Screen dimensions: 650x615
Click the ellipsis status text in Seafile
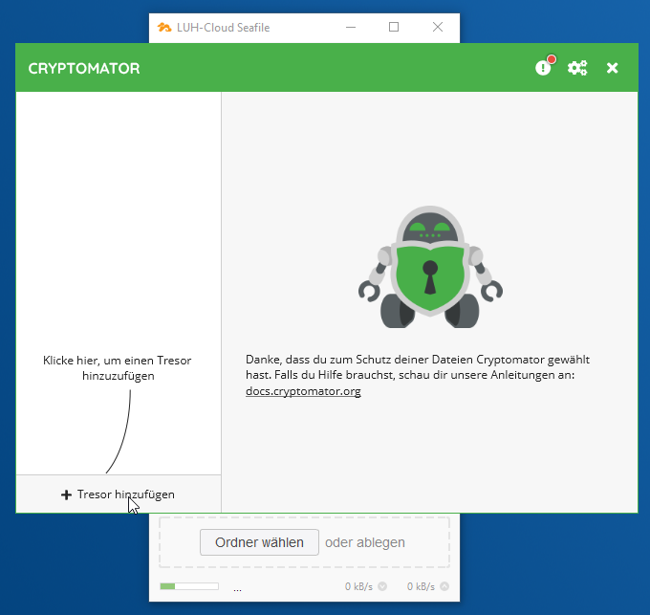[x=237, y=589]
